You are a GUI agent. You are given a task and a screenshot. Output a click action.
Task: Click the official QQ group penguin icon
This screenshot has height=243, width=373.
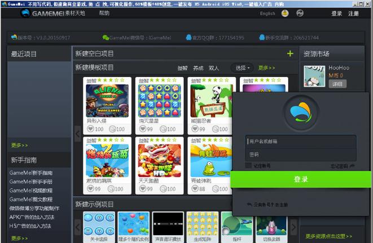pos(188,38)
